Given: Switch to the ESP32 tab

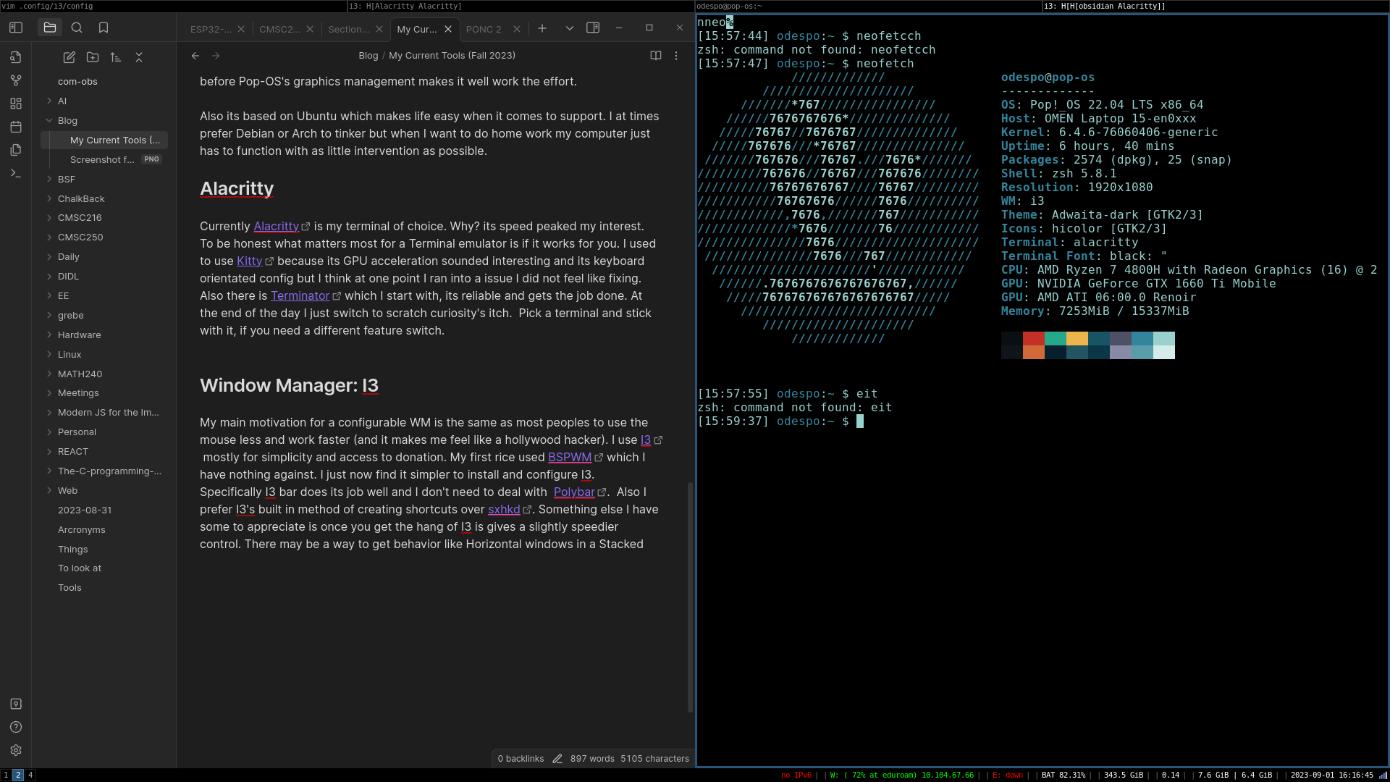Looking at the screenshot, I should click(x=211, y=29).
